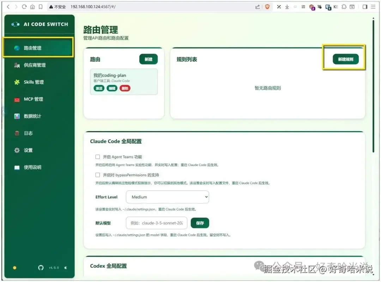
Task: Click the Codex 全局配置 heading
Action: click(108, 266)
